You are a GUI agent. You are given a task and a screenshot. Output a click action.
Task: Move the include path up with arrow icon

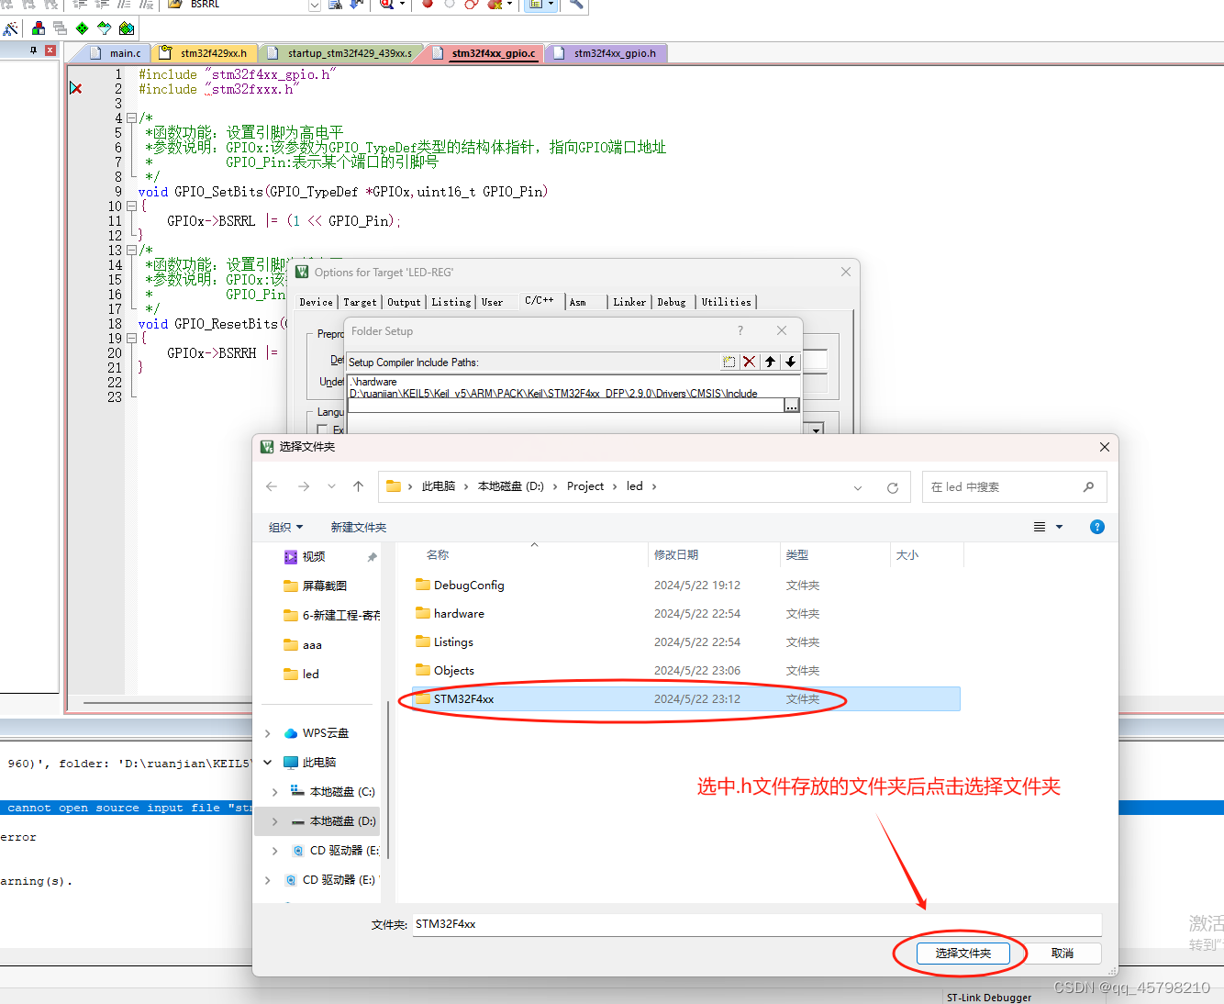click(770, 362)
